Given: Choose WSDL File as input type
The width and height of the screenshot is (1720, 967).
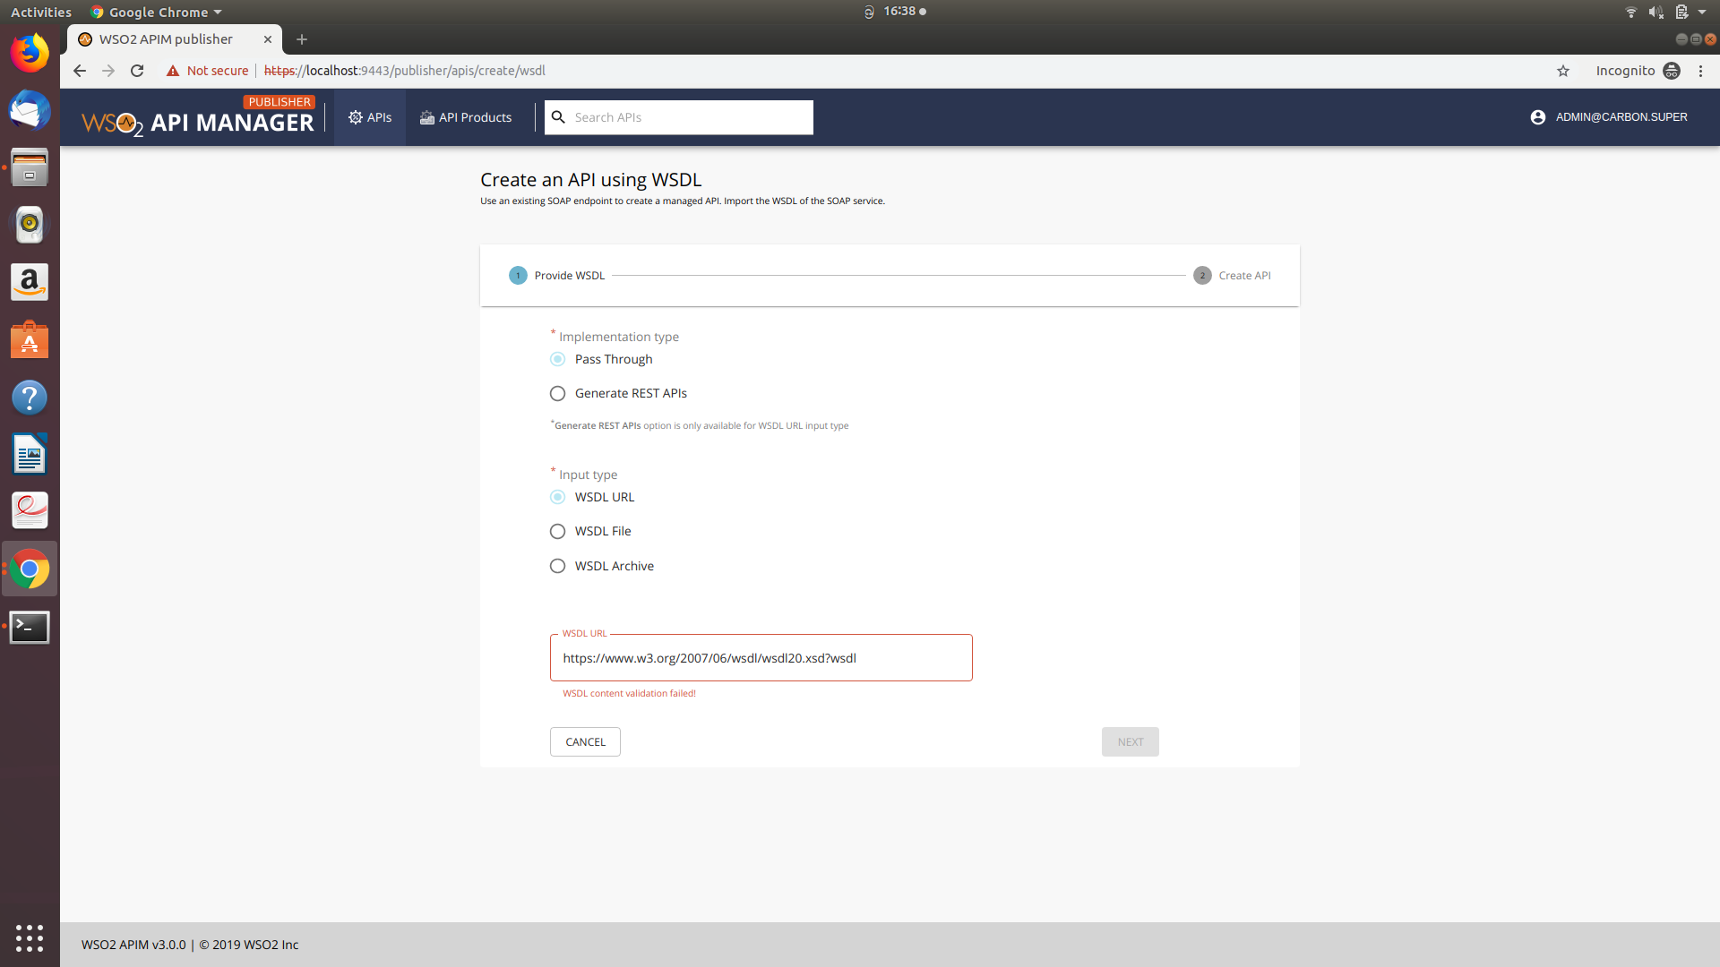Looking at the screenshot, I should [x=557, y=531].
